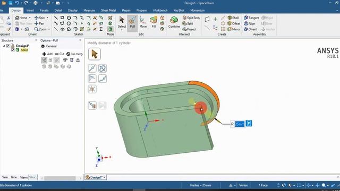Switch to 3D mode icon

110,29
